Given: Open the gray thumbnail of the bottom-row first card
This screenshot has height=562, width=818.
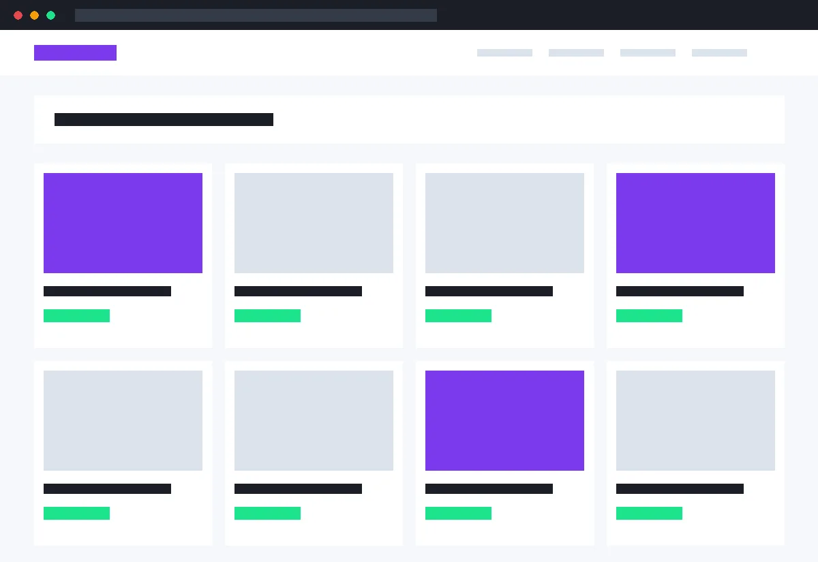Looking at the screenshot, I should coord(123,420).
